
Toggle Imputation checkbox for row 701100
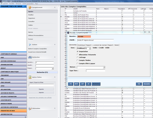point(122,21)
